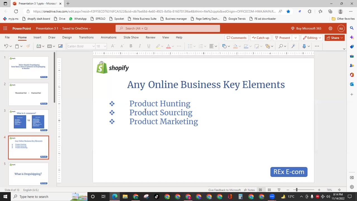Click the slide Layout icon
Screen dimensions: 357x201
point(49,46)
